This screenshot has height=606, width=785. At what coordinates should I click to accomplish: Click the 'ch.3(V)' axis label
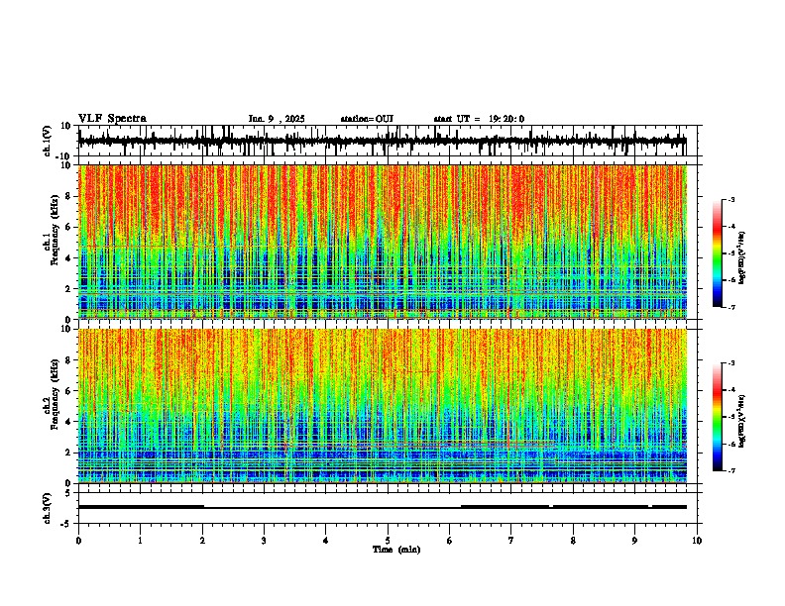[x=48, y=508]
